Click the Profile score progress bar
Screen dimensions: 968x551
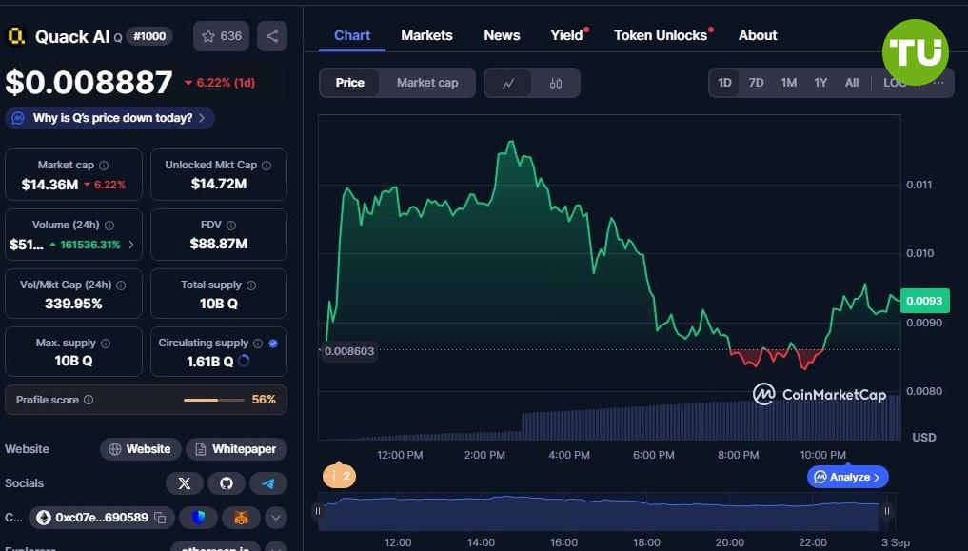click(x=213, y=400)
